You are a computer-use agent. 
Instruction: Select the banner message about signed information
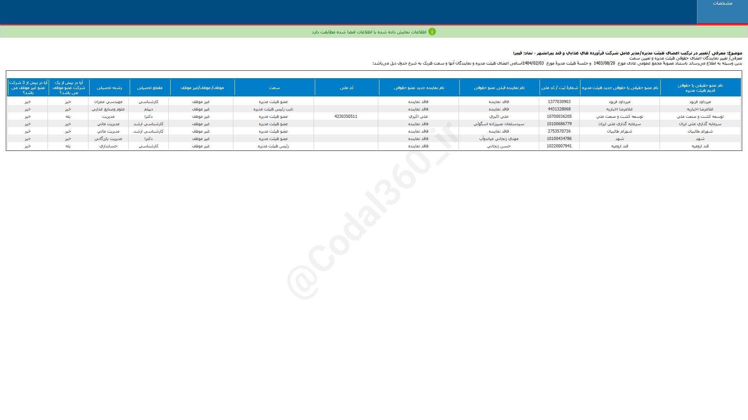click(x=369, y=32)
